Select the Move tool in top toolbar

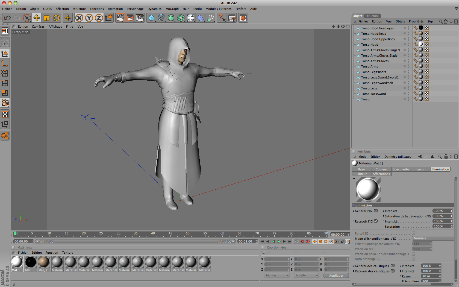(36, 18)
